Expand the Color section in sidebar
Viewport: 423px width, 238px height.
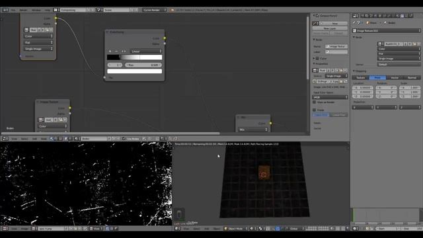[x=314, y=58]
